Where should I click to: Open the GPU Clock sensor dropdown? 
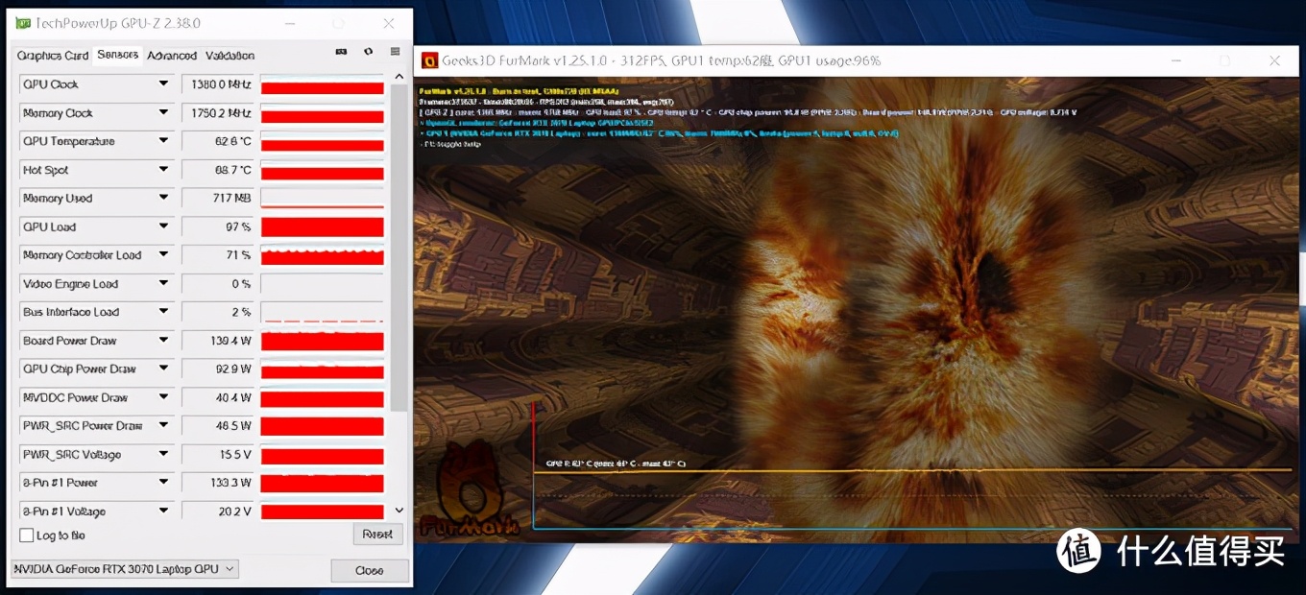[163, 84]
